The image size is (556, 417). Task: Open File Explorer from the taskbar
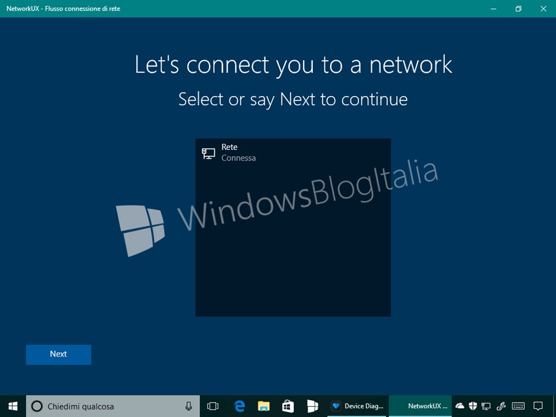click(x=264, y=406)
